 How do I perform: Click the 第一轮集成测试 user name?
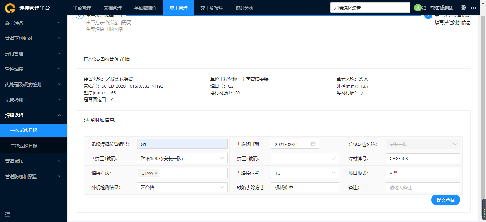pos(438,8)
